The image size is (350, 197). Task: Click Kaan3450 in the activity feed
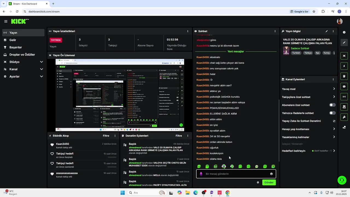(63, 144)
